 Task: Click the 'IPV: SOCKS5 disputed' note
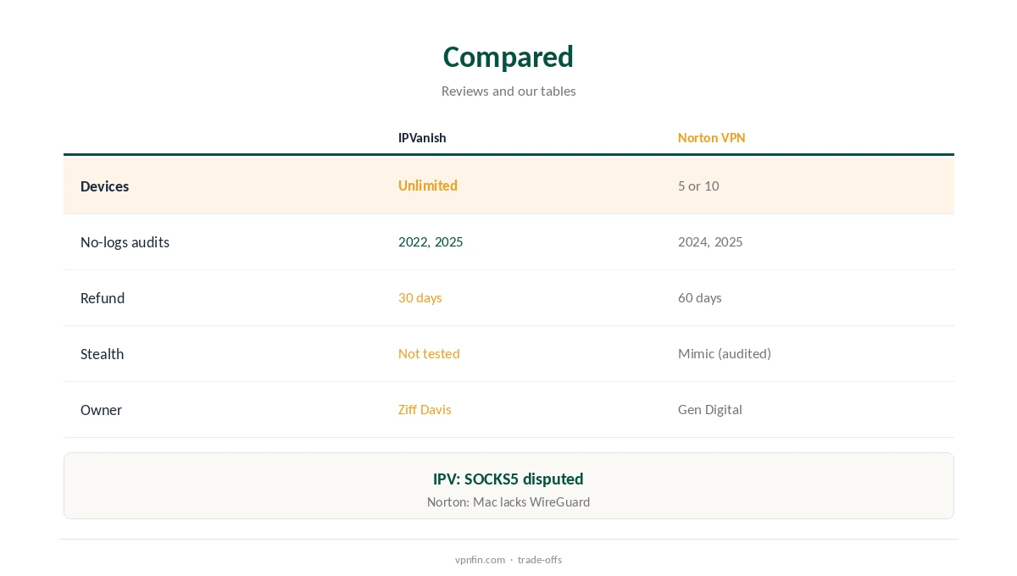508,479
